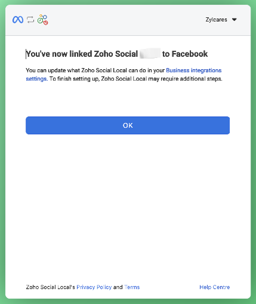The image size is (256, 304).
Task: Open the Terms link in footer
Action: click(132, 287)
